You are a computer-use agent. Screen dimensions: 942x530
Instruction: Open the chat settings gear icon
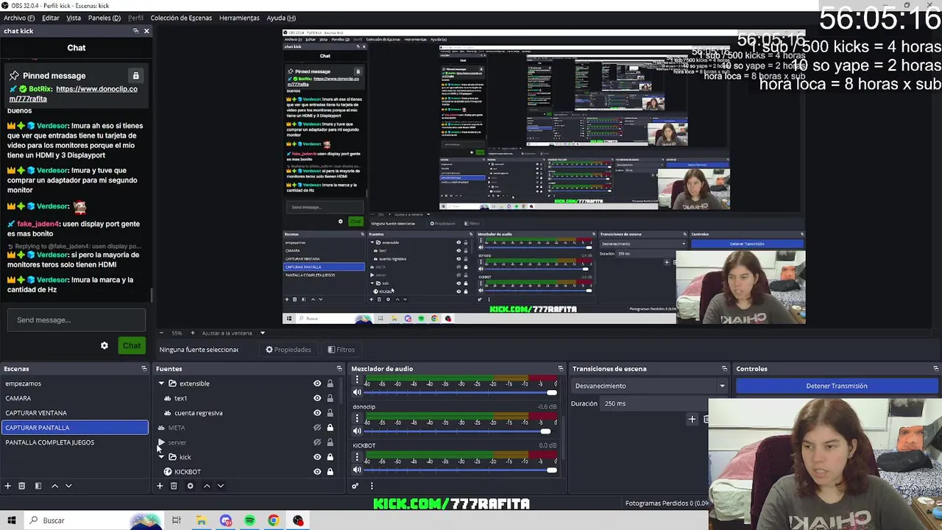click(105, 346)
